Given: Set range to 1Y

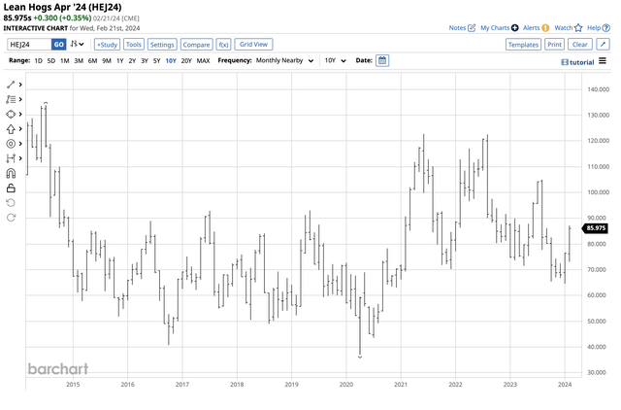Looking at the screenshot, I should click(119, 60).
